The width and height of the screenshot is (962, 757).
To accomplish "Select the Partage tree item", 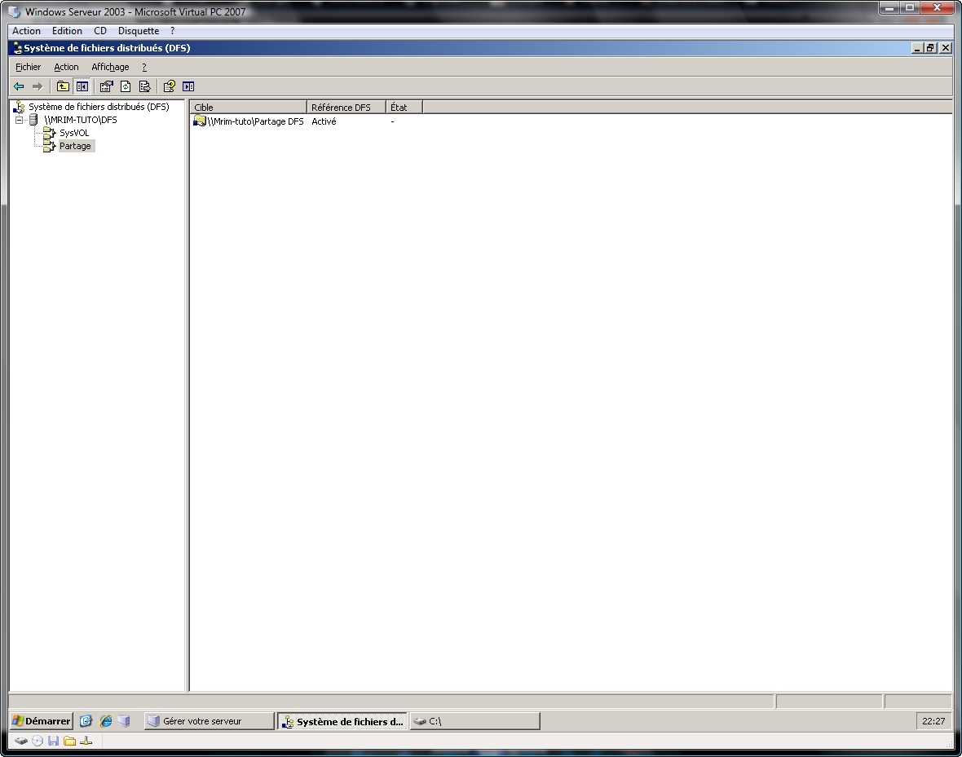I will tap(76, 146).
